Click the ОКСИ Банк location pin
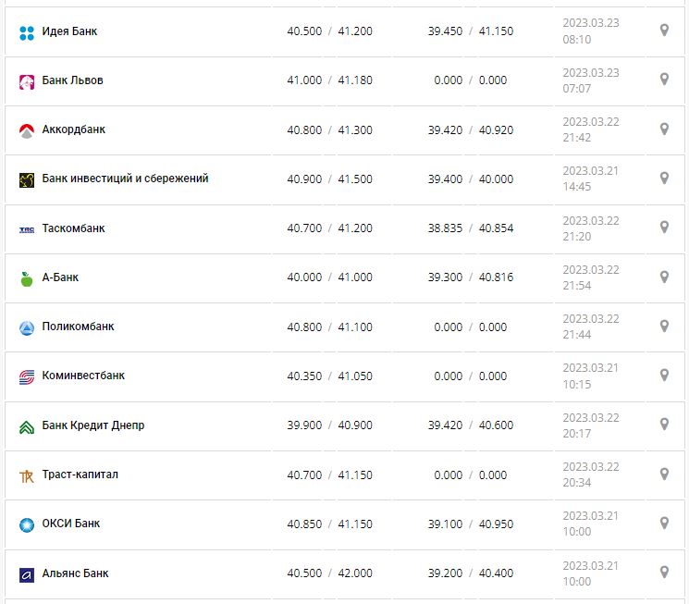 [x=664, y=523]
